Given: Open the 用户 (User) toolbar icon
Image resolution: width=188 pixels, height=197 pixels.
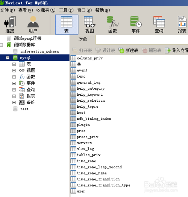Looking at the screenshot, I should (x=33, y=24).
